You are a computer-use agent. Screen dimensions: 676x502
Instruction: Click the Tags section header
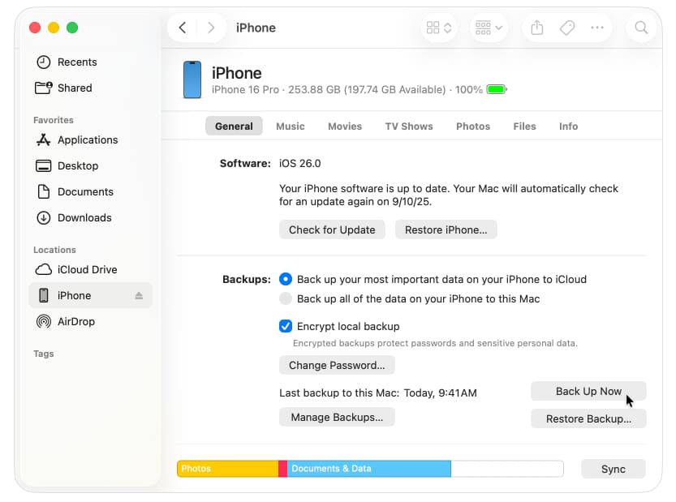pos(44,354)
